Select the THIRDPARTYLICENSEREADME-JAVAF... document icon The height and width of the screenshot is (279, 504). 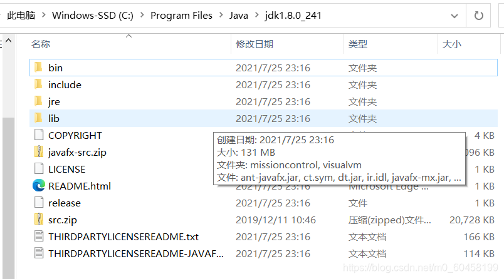point(39,253)
